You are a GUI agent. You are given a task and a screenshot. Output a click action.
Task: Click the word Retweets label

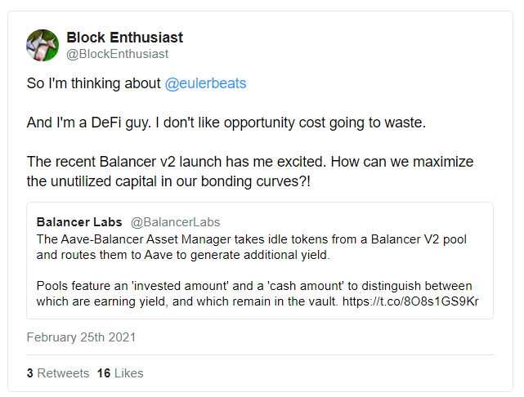tap(63, 373)
